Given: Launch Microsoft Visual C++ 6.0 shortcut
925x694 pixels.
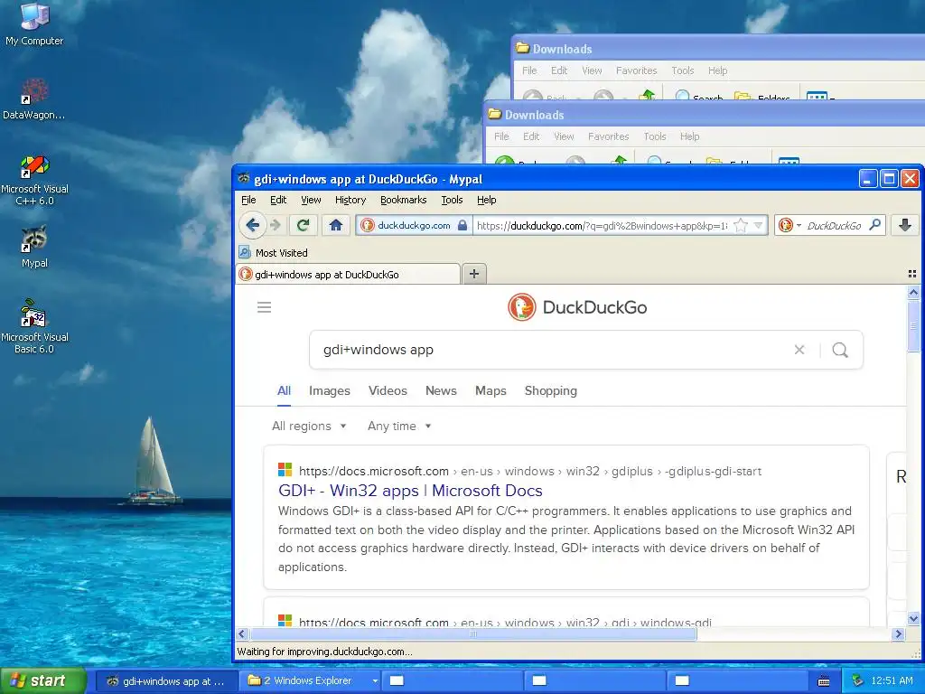Looking at the screenshot, I should 34,180.
